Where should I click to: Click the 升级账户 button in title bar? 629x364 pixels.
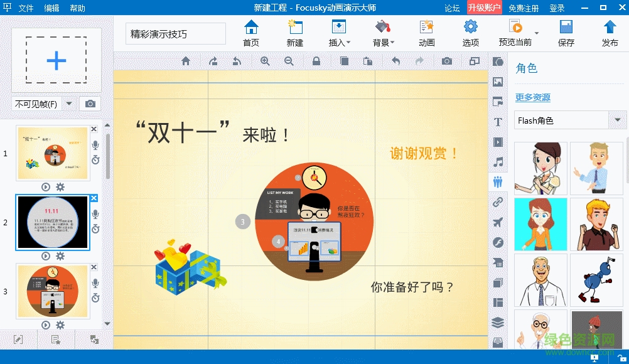point(483,8)
